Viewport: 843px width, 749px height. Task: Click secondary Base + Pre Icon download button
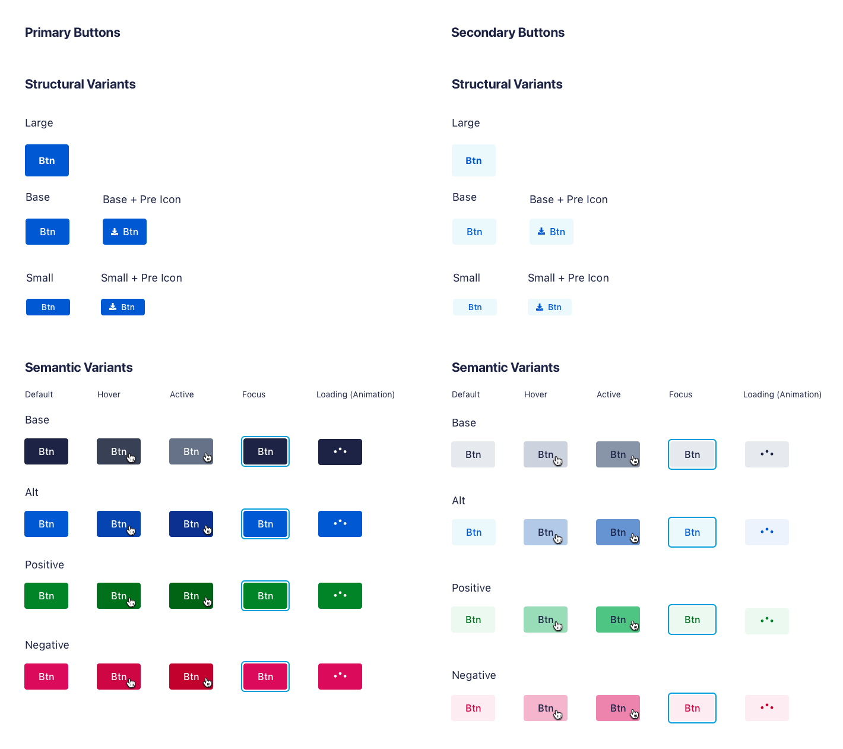coord(552,232)
